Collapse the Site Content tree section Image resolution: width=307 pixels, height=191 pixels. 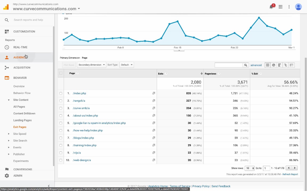click(x=9, y=100)
